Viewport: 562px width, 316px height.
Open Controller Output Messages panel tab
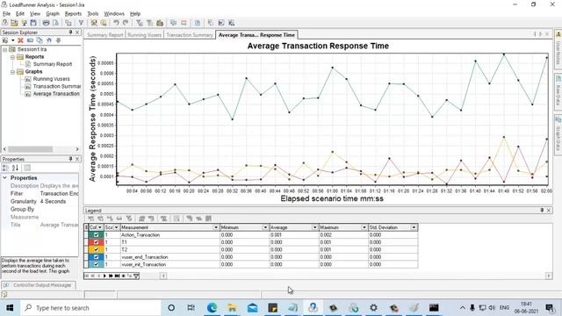tap(39, 285)
